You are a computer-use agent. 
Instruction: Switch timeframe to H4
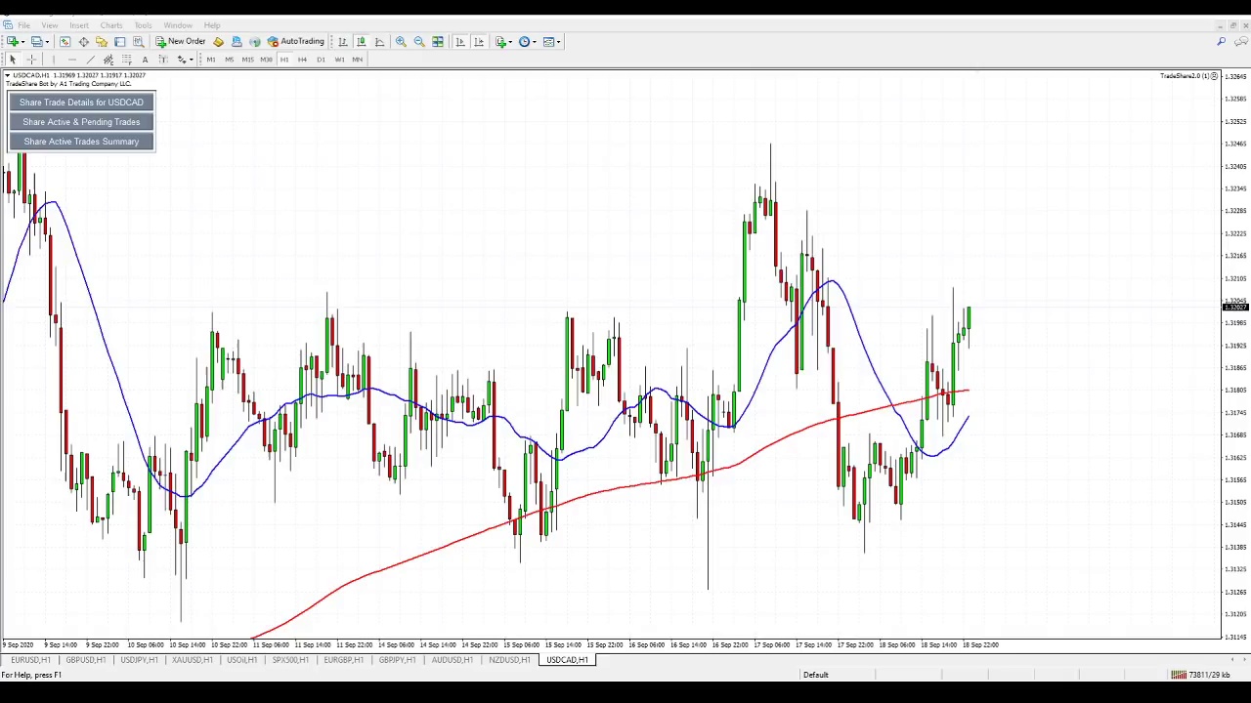coord(303,60)
